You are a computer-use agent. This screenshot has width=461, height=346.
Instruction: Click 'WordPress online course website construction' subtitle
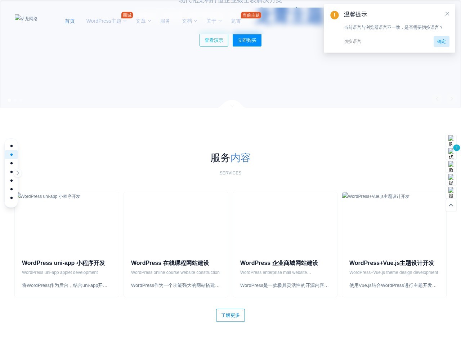175,272
